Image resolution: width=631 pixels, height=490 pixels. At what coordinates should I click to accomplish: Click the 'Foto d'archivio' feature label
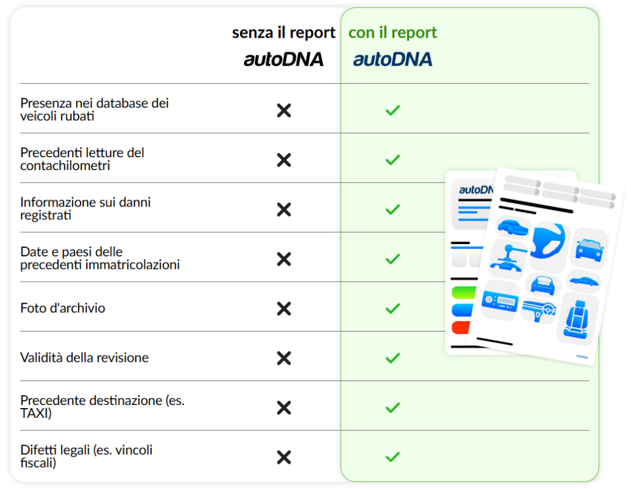click(x=63, y=308)
